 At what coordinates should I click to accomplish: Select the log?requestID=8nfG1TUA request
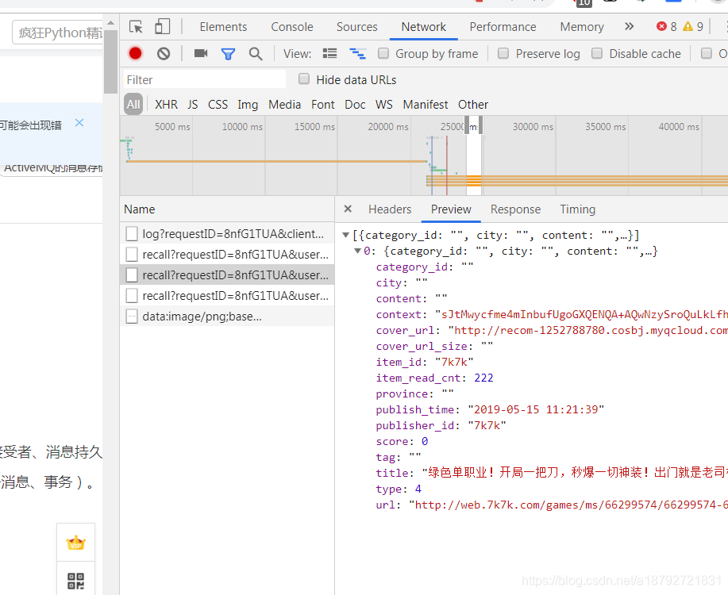227,234
